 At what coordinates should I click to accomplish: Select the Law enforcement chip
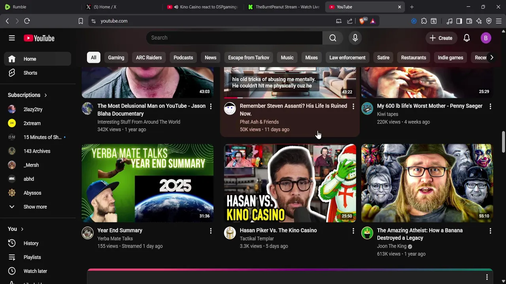pyautogui.click(x=347, y=58)
